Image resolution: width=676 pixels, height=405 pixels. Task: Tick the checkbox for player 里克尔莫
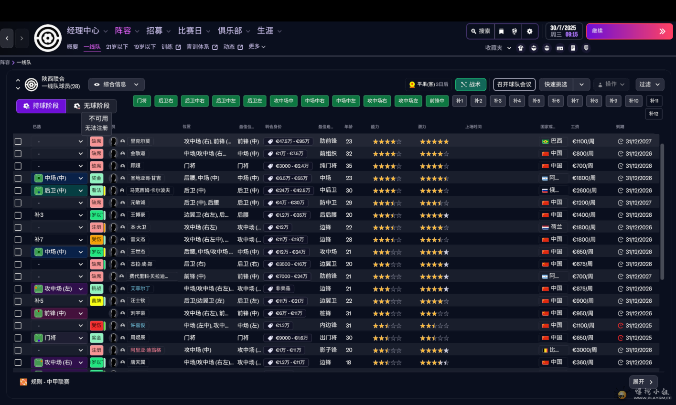(x=18, y=141)
